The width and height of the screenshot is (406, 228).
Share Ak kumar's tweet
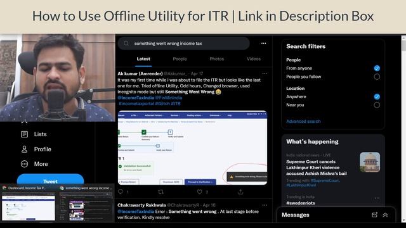[x=240, y=192]
